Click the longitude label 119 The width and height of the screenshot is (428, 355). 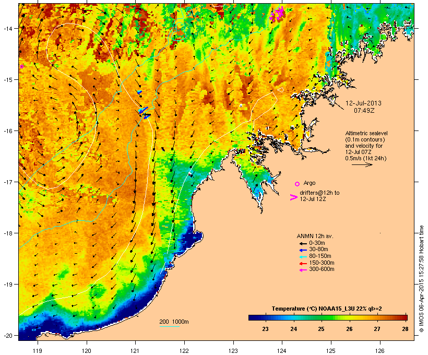pyautogui.click(x=38, y=351)
